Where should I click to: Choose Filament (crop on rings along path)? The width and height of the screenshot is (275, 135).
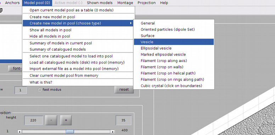(174, 79)
